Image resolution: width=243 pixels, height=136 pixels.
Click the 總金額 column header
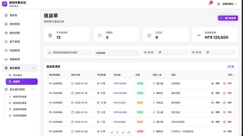click(117, 75)
